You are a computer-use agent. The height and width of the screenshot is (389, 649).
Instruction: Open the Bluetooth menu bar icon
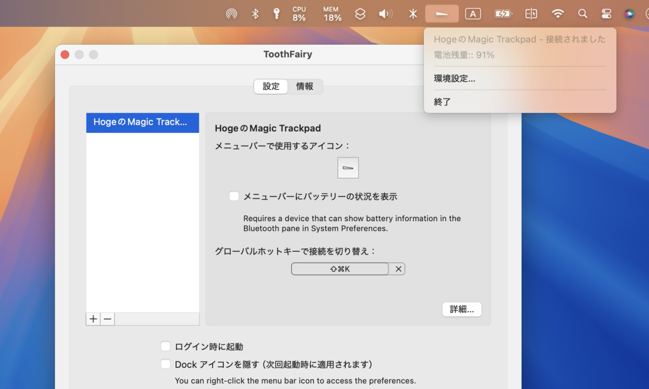[256, 14]
